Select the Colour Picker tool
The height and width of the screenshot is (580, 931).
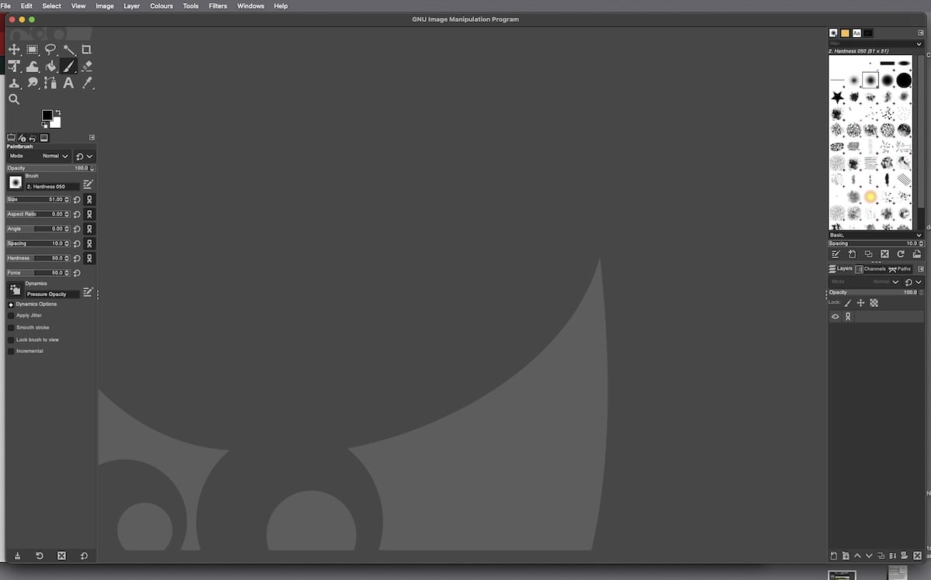[x=87, y=82]
